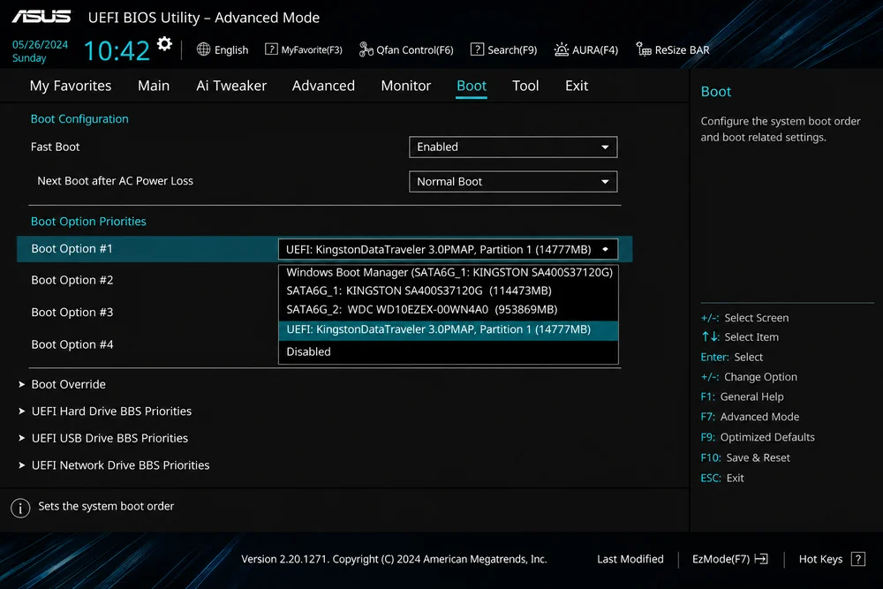Viewport: 883px width, 589px height.
Task: Open the Tool tab
Action: pos(525,86)
